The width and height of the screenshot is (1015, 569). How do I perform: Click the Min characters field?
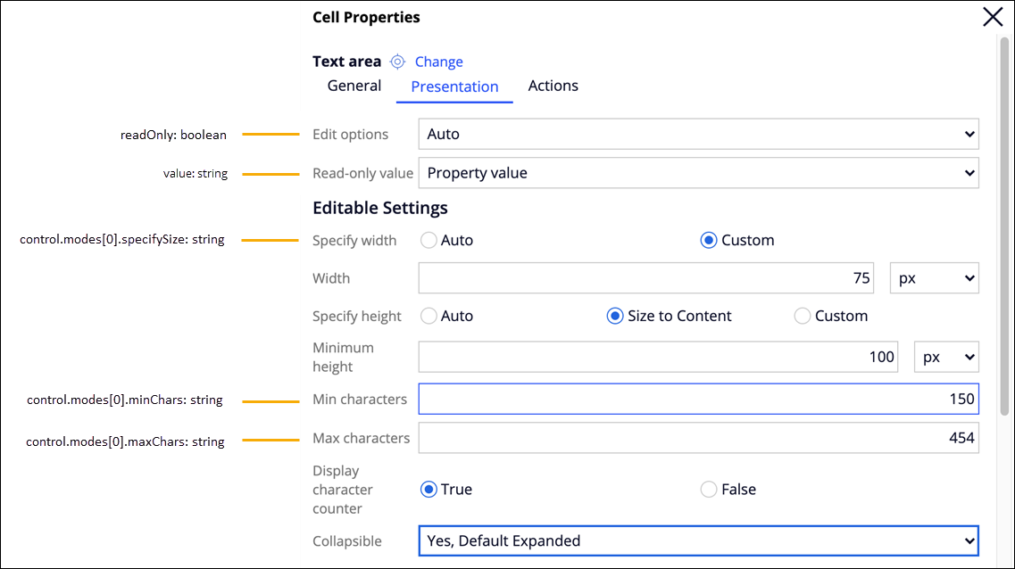(x=698, y=399)
